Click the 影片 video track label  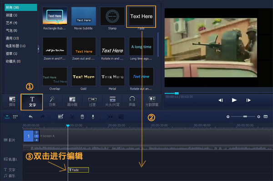click(x=10, y=140)
